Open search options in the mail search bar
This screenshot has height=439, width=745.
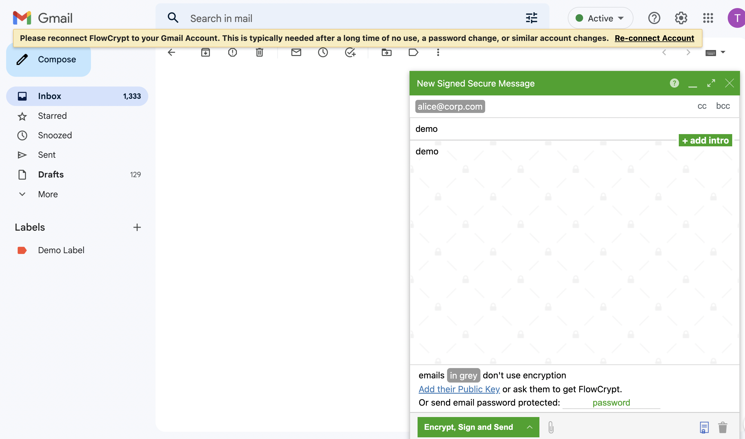(531, 18)
